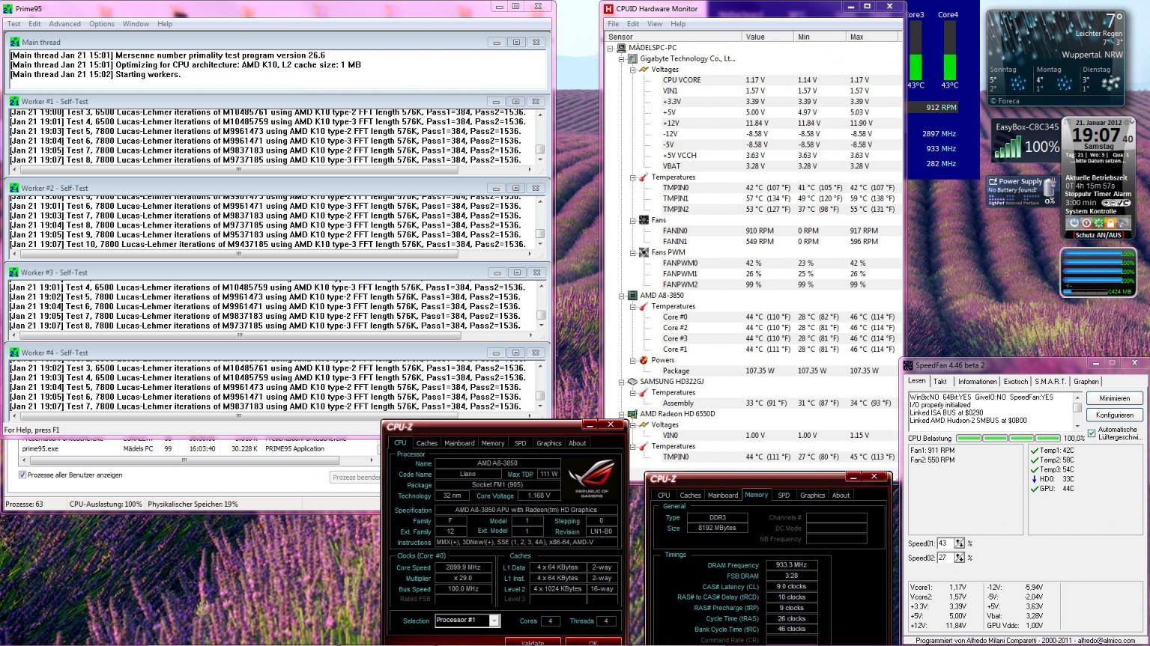The height and width of the screenshot is (646, 1150).
Task: Click the orange lock icon in System Kontrolle
Action: pos(1110,223)
